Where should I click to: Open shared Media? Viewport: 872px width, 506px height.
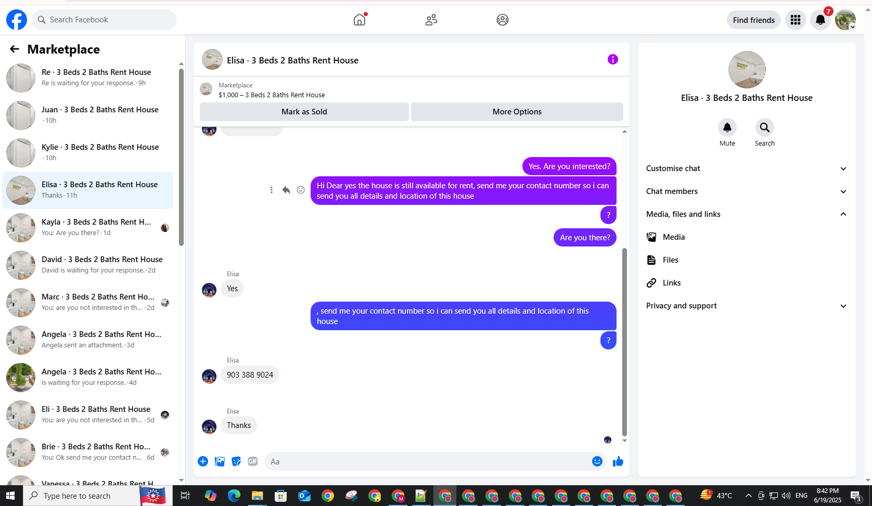746,237
